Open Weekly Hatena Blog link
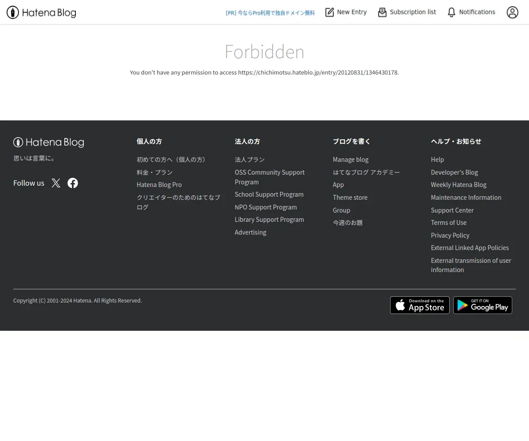The height and width of the screenshot is (441, 529). click(x=458, y=185)
